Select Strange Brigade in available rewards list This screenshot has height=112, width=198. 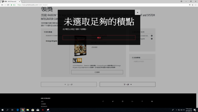coord(51,41)
